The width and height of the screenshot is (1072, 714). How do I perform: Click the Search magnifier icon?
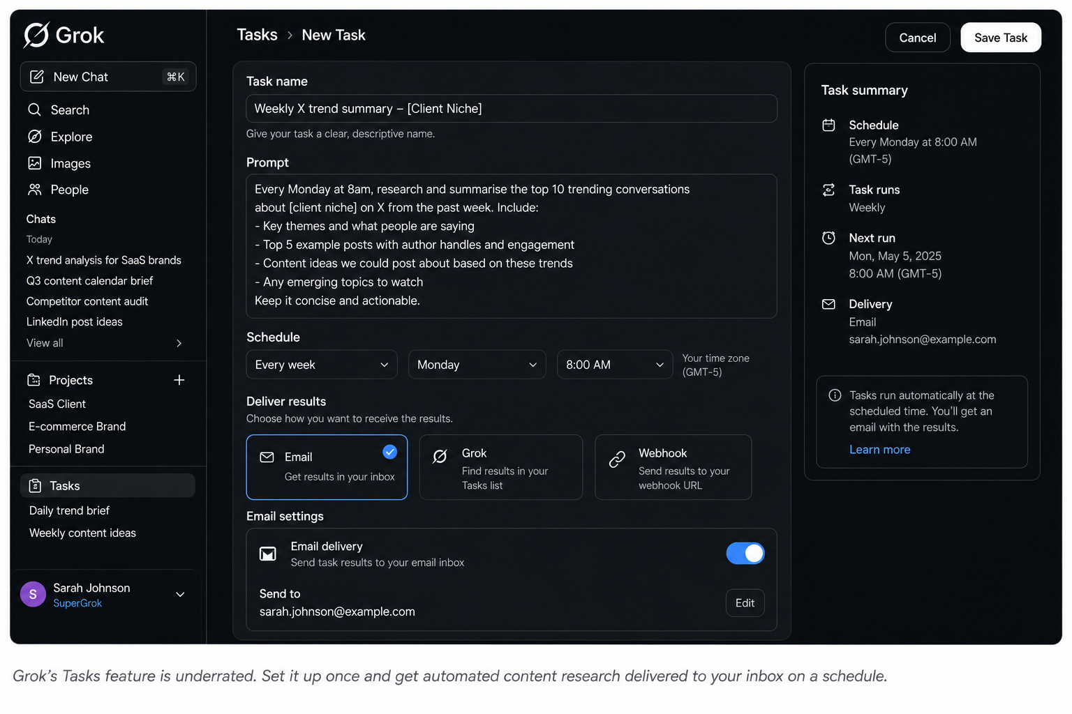pos(34,109)
